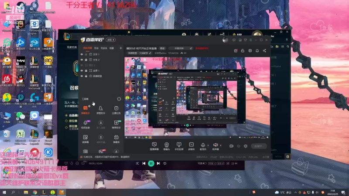Screen dimensions: 349x196
Task: Click the taskbar clock
Action: 333,192
